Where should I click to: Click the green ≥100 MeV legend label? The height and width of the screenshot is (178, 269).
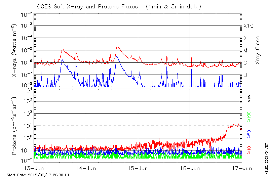coord(249,117)
